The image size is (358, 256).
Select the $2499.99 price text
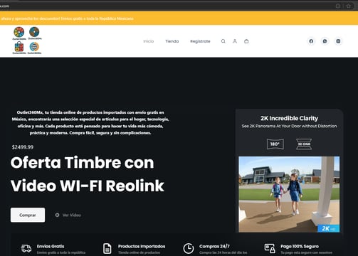tap(23, 147)
